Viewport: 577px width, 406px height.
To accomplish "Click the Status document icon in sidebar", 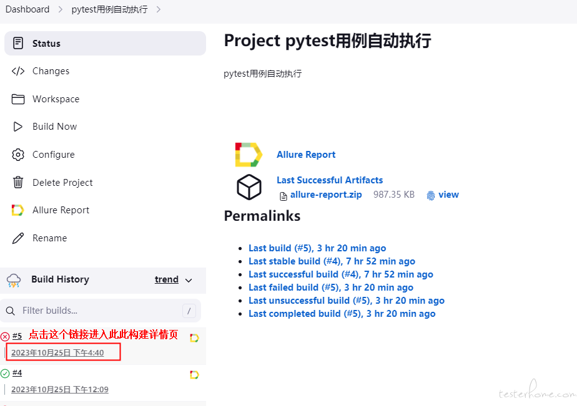I will coord(18,44).
